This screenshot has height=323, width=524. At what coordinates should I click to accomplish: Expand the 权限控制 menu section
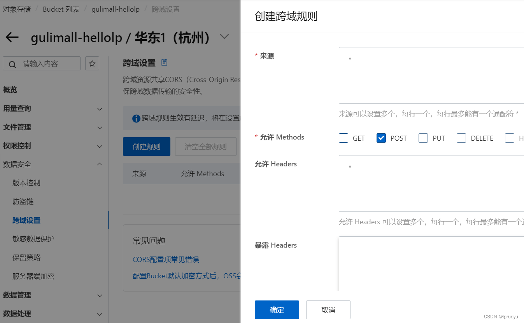[100, 147]
